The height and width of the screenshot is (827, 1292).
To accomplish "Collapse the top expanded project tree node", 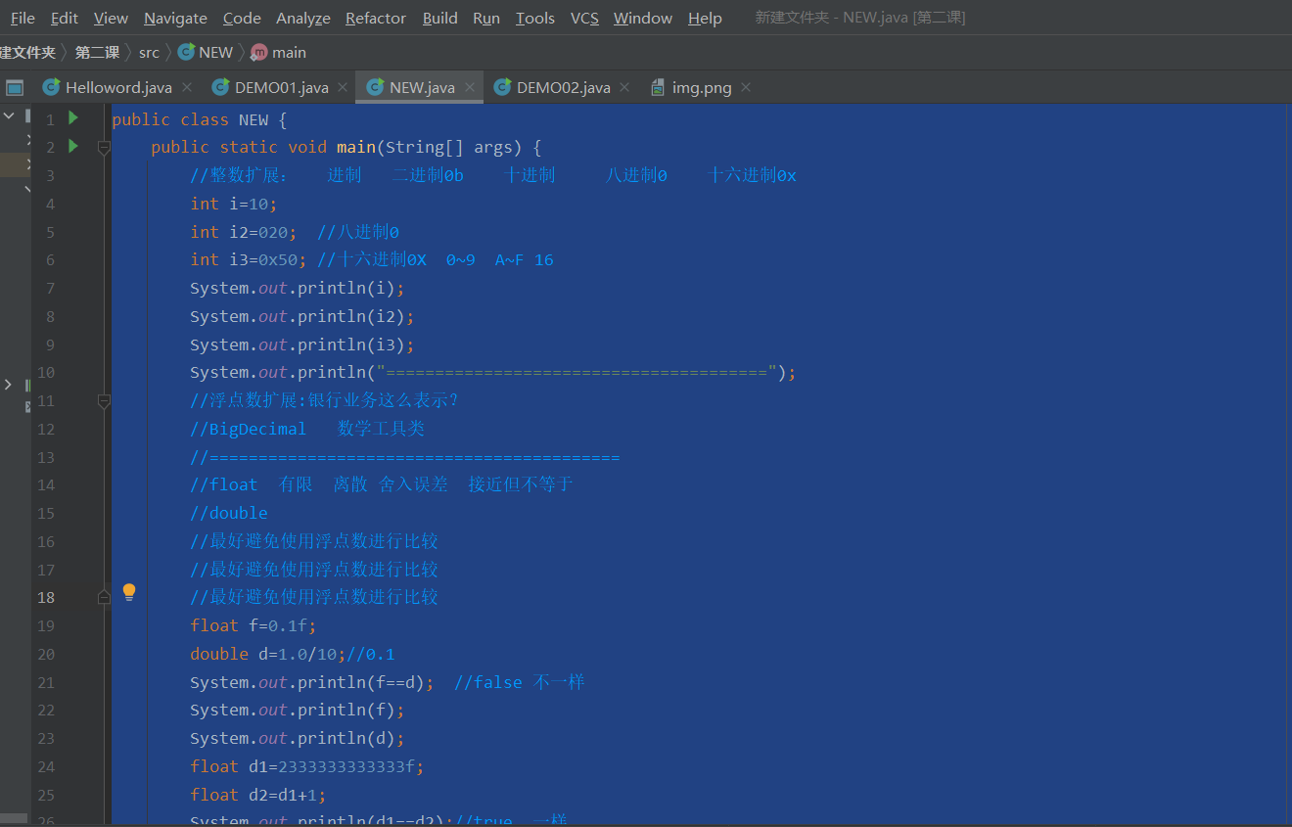I will pyautogui.click(x=8, y=116).
